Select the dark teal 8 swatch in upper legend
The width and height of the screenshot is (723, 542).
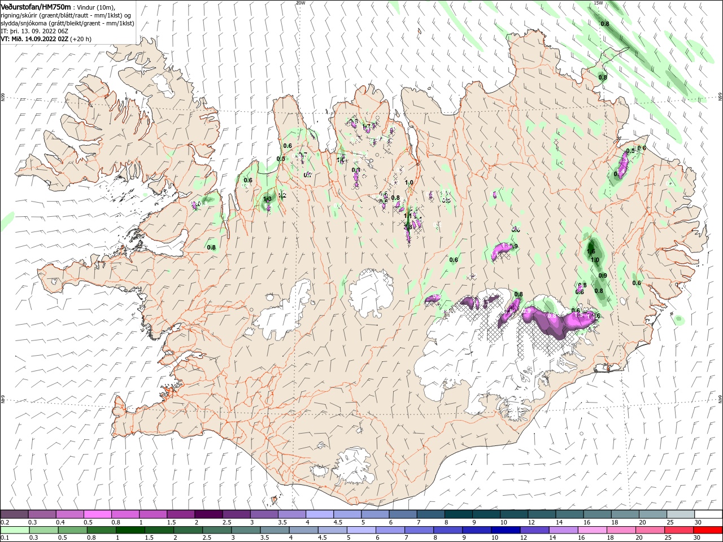458,514
